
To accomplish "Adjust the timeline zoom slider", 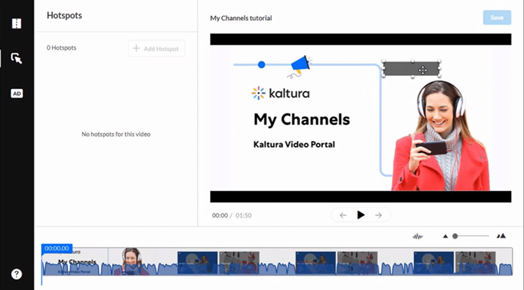I will coord(455,236).
